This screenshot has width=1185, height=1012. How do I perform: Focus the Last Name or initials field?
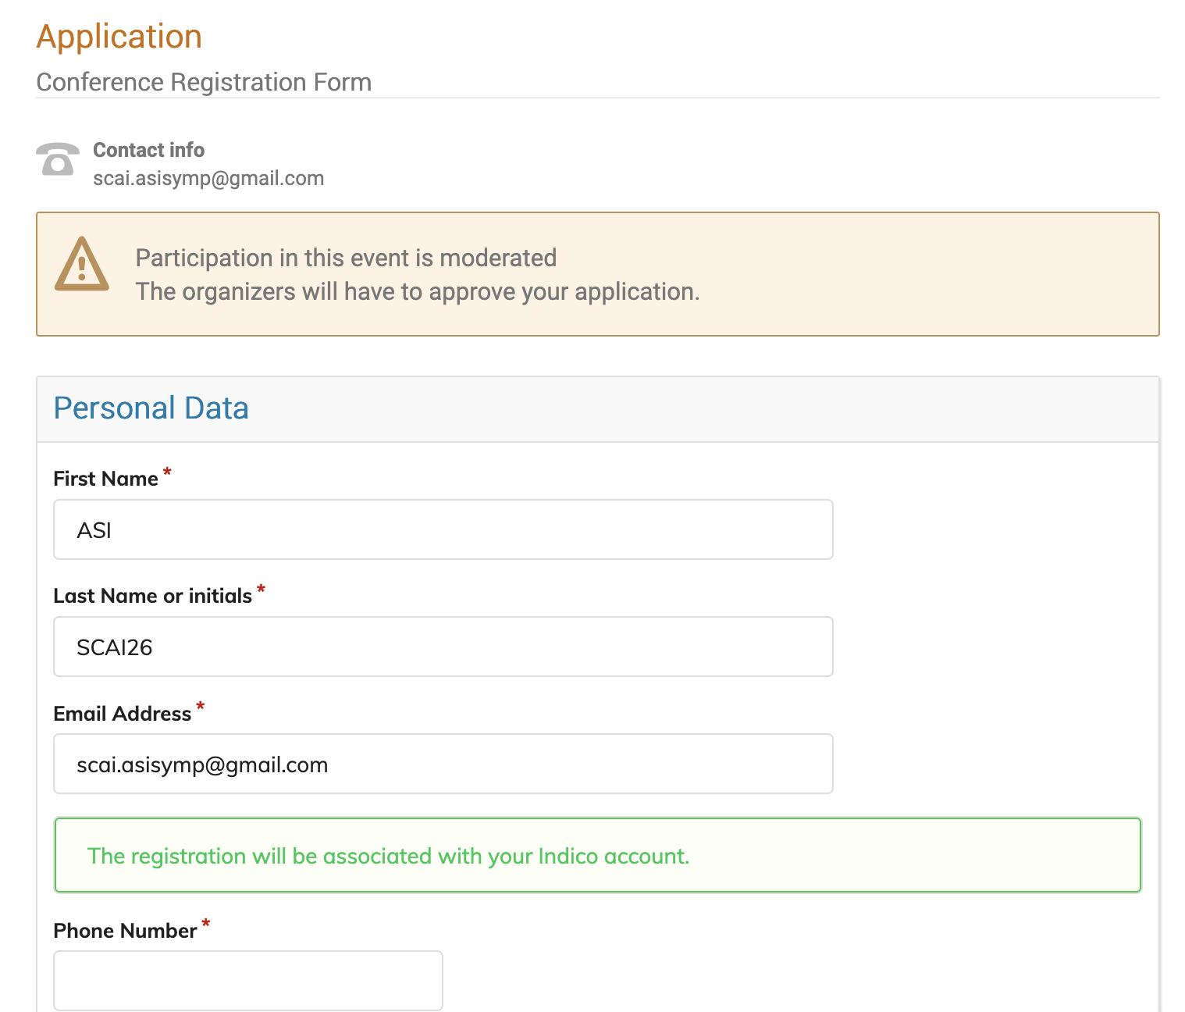pyautogui.click(x=443, y=647)
